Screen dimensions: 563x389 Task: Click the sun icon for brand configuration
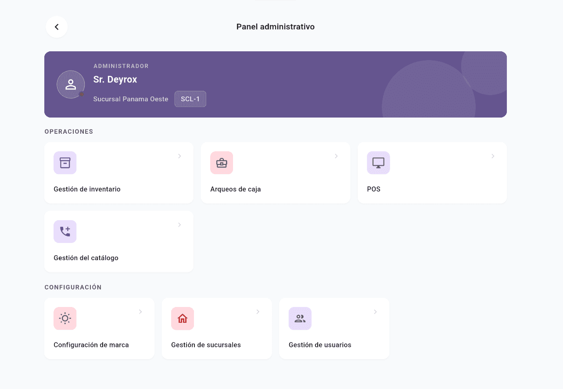pos(65,318)
